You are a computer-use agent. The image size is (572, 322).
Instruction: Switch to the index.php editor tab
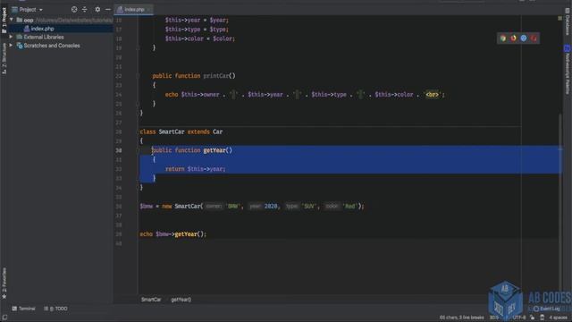134,10
